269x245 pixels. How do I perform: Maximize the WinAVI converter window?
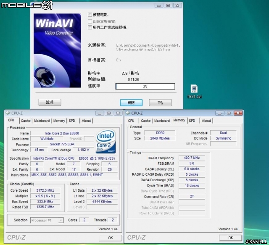[x=168, y=5]
